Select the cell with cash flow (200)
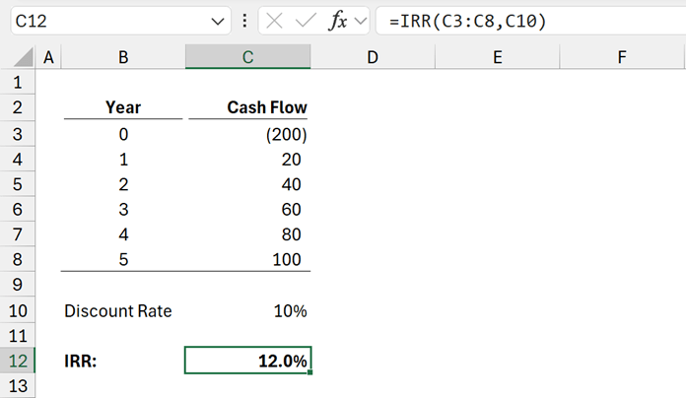Viewport: 686px width, 398px height. click(x=247, y=133)
